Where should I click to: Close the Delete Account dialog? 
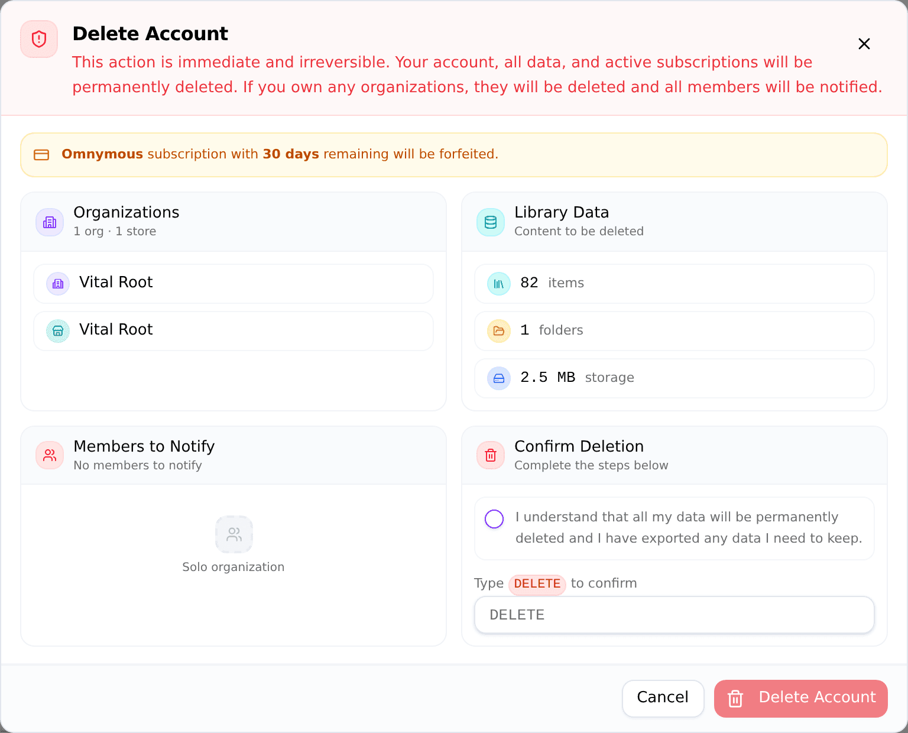click(x=864, y=44)
